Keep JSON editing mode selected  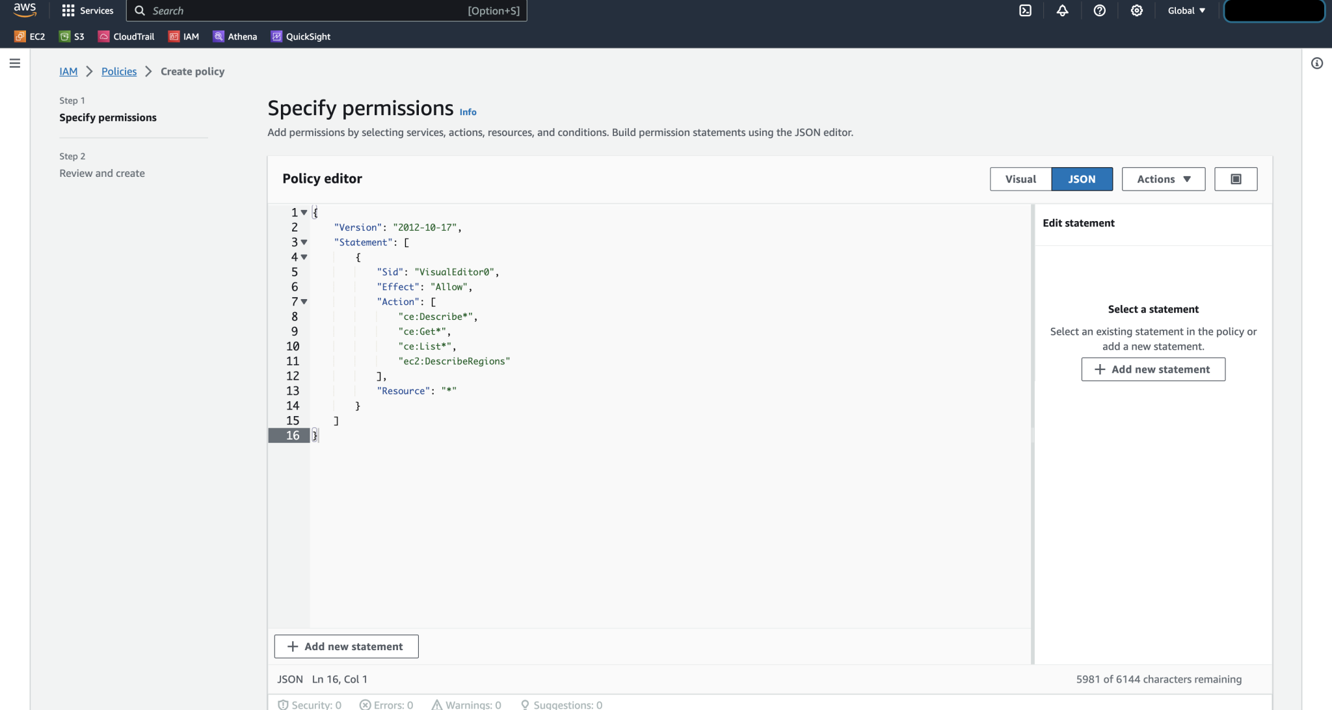point(1082,178)
